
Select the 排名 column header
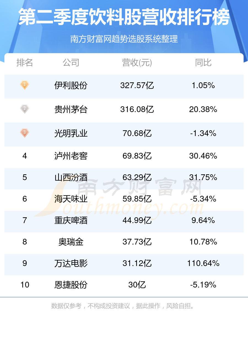point(25,63)
